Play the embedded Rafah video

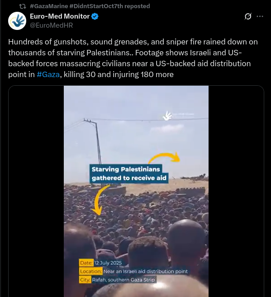click(x=136, y=191)
